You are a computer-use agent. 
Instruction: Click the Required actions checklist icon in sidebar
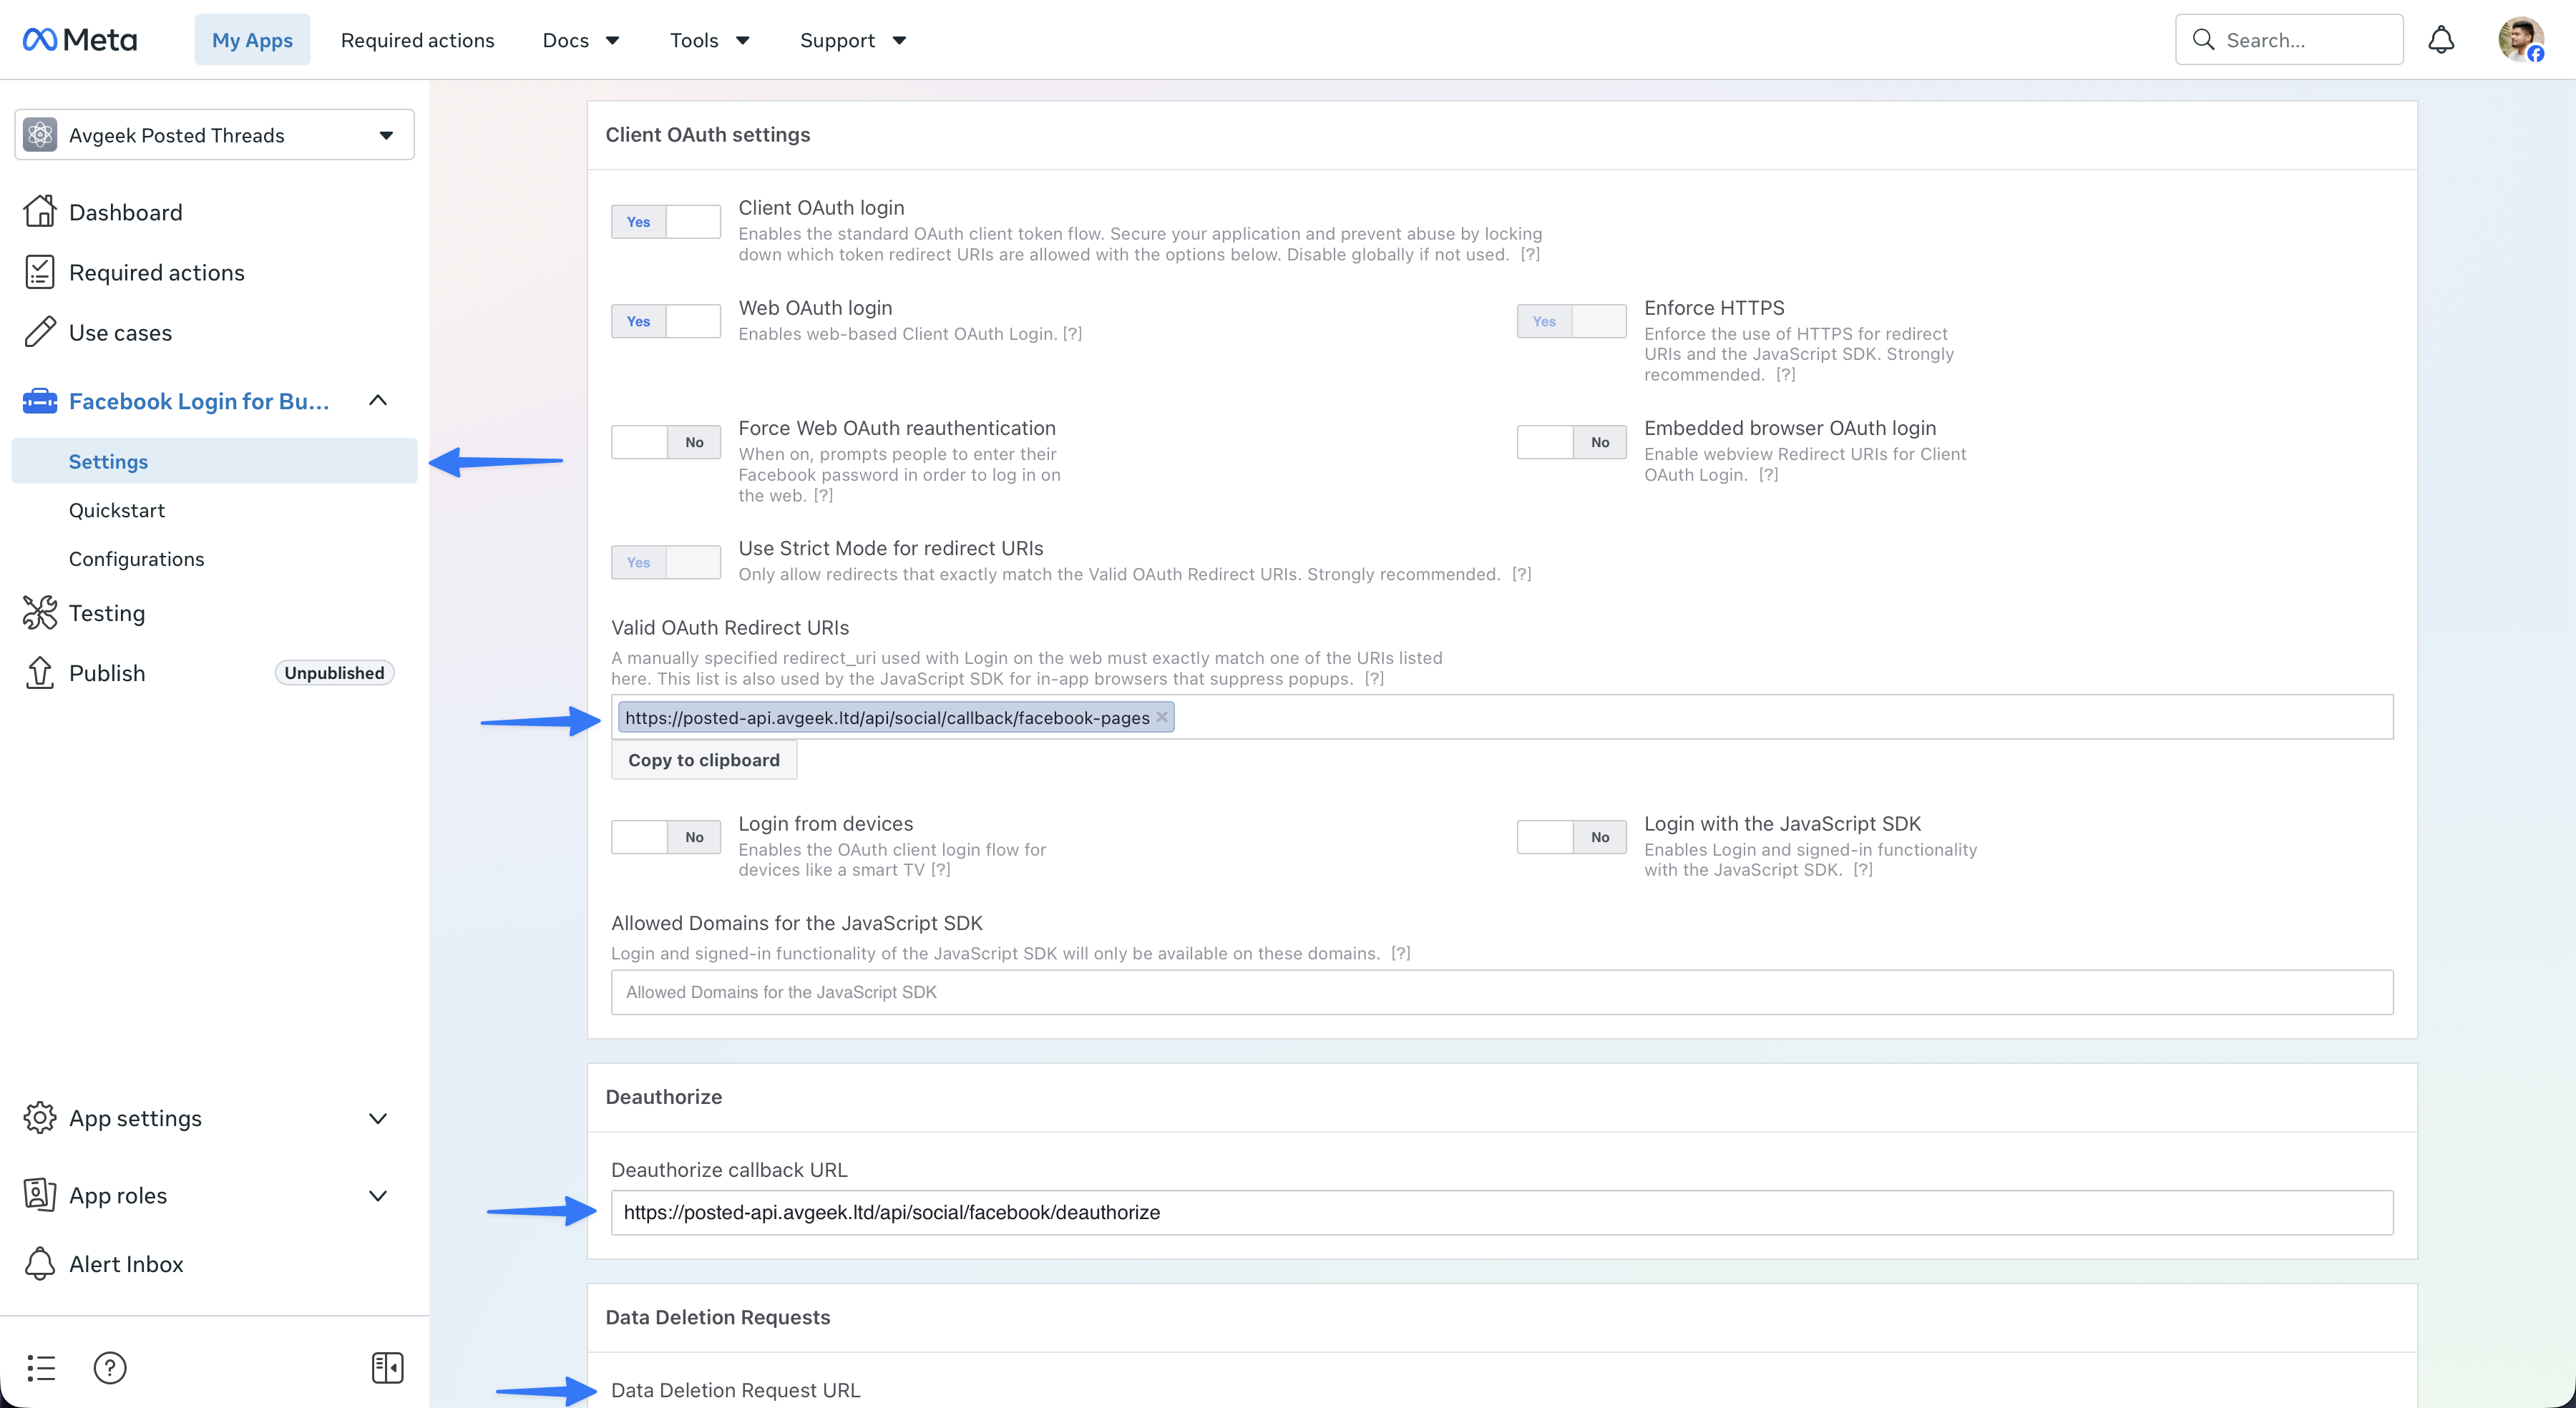point(40,272)
